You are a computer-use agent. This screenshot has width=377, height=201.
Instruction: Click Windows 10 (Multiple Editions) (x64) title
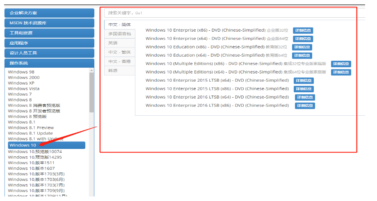tap(214, 72)
